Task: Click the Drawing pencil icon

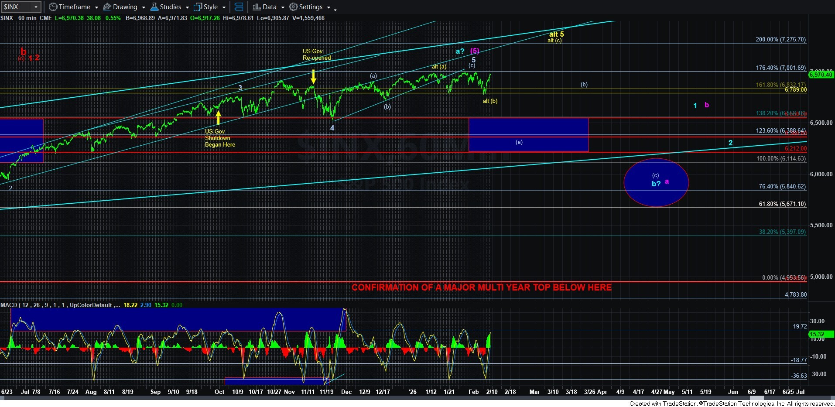Action: point(107,7)
